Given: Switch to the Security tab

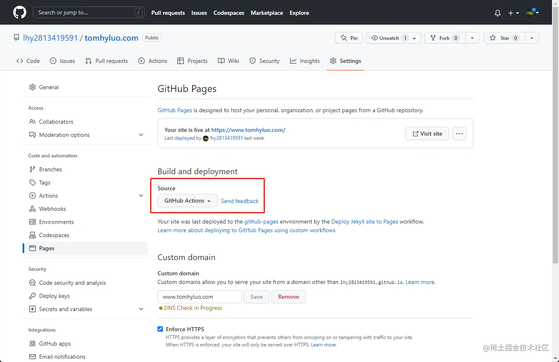Looking at the screenshot, I should click(264, 61).
